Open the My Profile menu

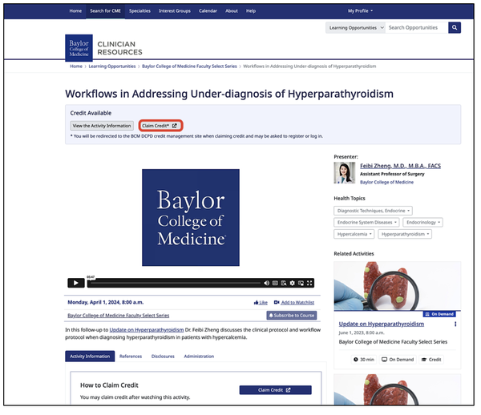pyautogui.click(x=360, y=10)
